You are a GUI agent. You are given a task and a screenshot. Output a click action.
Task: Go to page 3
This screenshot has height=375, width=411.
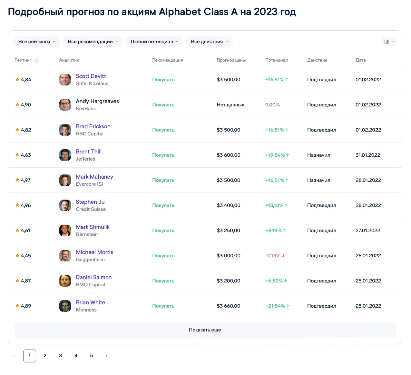(61, 356)
